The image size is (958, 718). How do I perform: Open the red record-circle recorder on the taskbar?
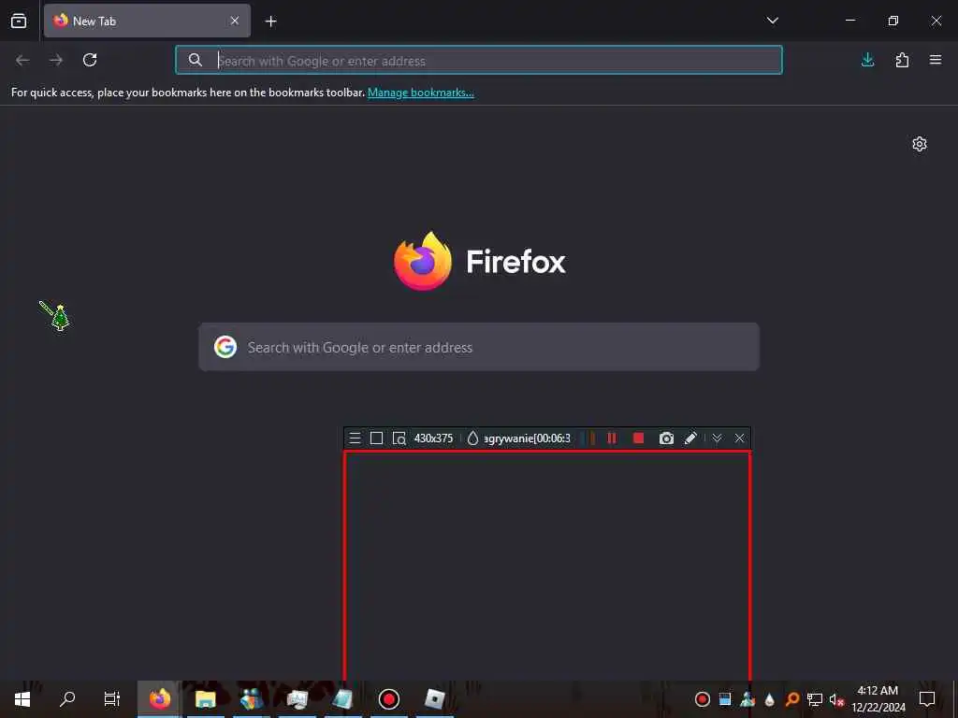pyautogui.click(x=388, y=698)
